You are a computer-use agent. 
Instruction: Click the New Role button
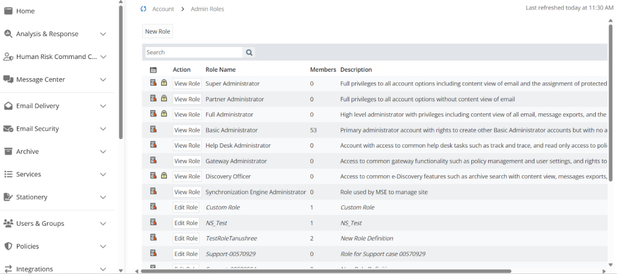(157, 31)
